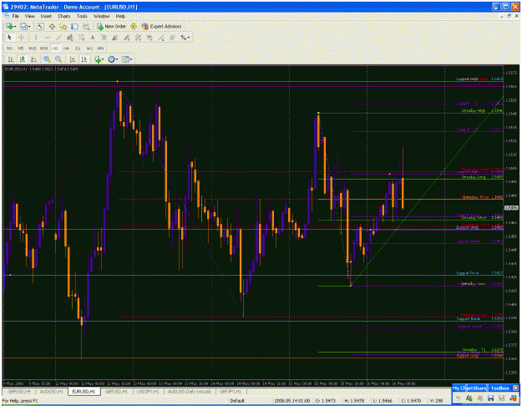Close the My ChartShare Toolbox panel

[515, 388]
